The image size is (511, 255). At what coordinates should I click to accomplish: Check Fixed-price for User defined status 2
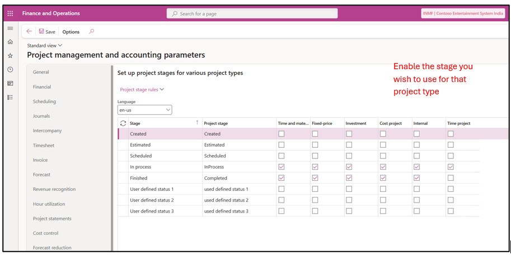point(315,200)
